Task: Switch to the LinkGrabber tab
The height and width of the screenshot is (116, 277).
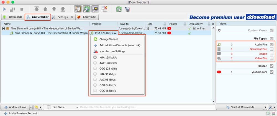Action: [37, 17]
